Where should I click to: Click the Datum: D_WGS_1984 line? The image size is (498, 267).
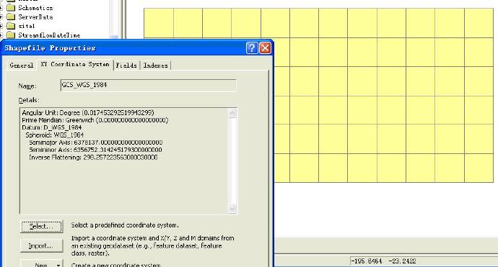pos(52,127)
